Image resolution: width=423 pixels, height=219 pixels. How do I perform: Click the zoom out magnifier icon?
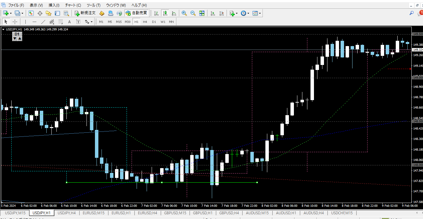[x=193, y=13]
